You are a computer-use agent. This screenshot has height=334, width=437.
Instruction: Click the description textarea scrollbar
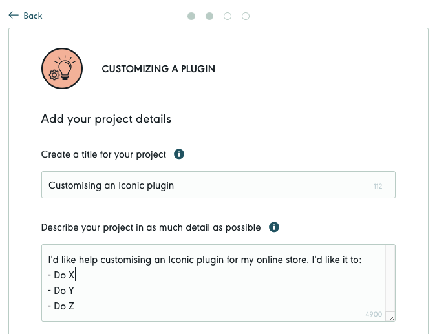point(390,278)
